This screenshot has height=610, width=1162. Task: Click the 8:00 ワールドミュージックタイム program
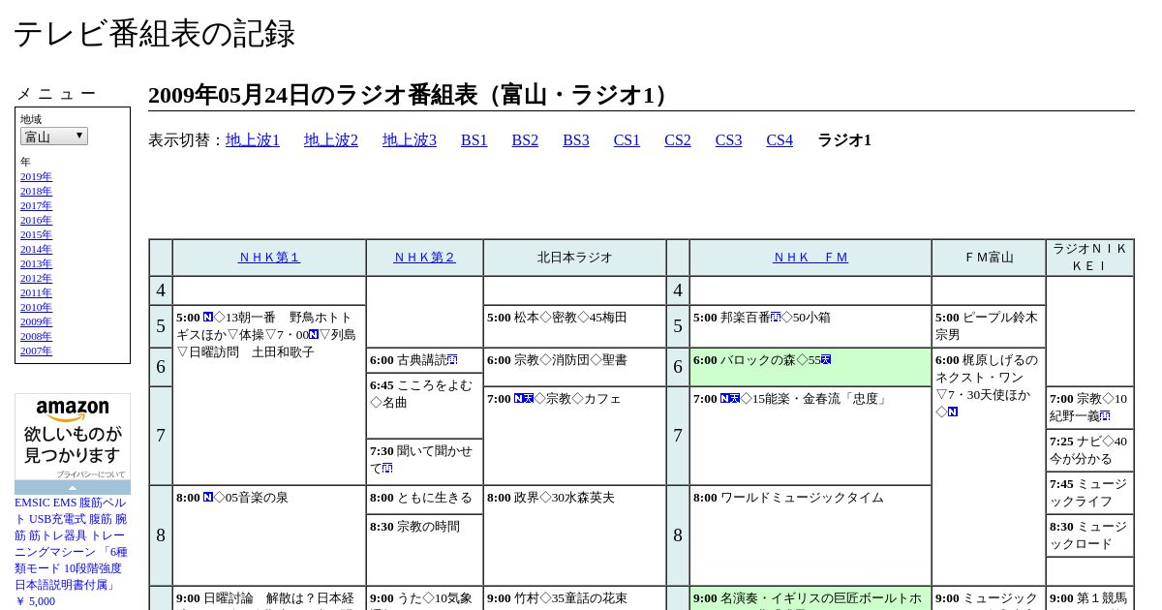pos(810,535)
